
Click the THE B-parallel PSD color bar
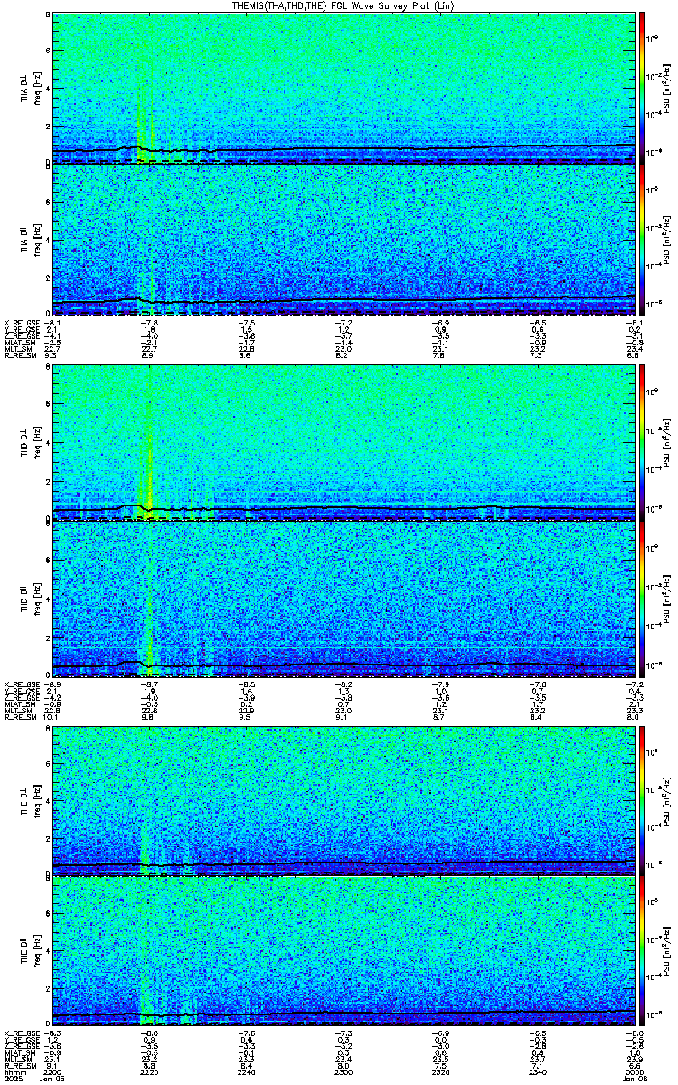click(643, 953)
